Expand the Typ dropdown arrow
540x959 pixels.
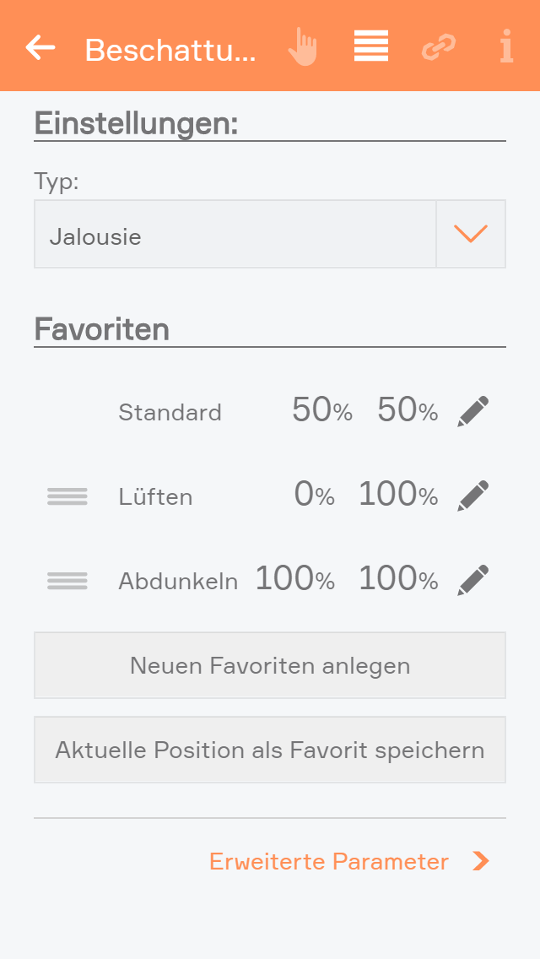(x=471, y=234)
